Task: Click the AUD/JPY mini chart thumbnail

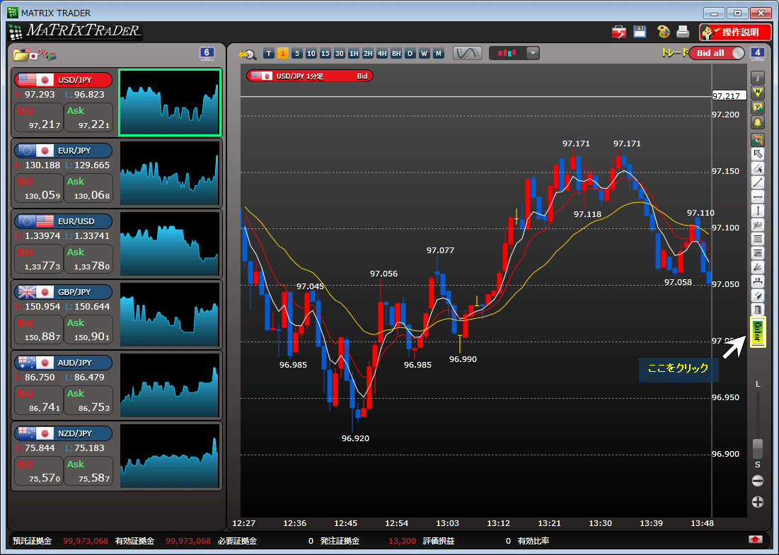Action: point(170,385)
